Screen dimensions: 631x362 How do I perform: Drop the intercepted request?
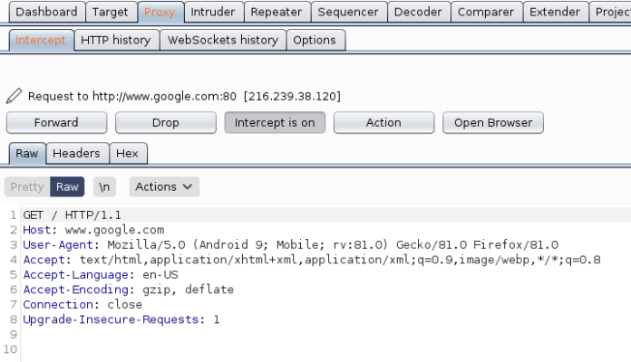[166, 122]
